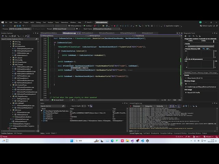Click the bookmark icon in toolbar

(152, 26)
